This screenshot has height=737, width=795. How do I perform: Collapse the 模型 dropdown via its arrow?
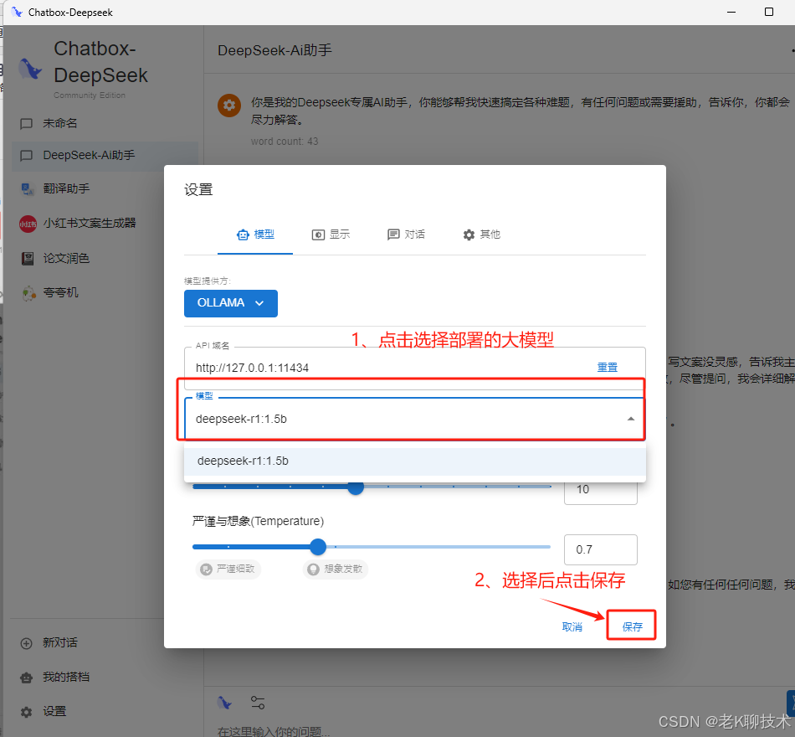coord(631,419)
